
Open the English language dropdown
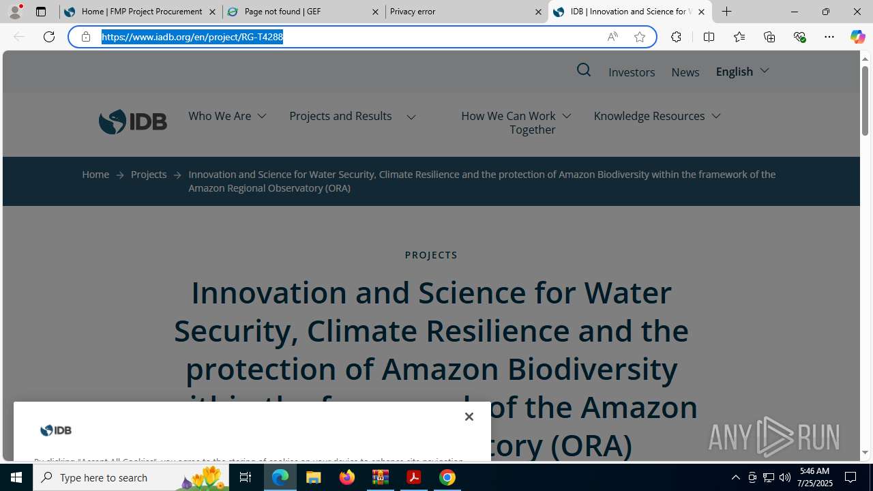tap(742, 72)
